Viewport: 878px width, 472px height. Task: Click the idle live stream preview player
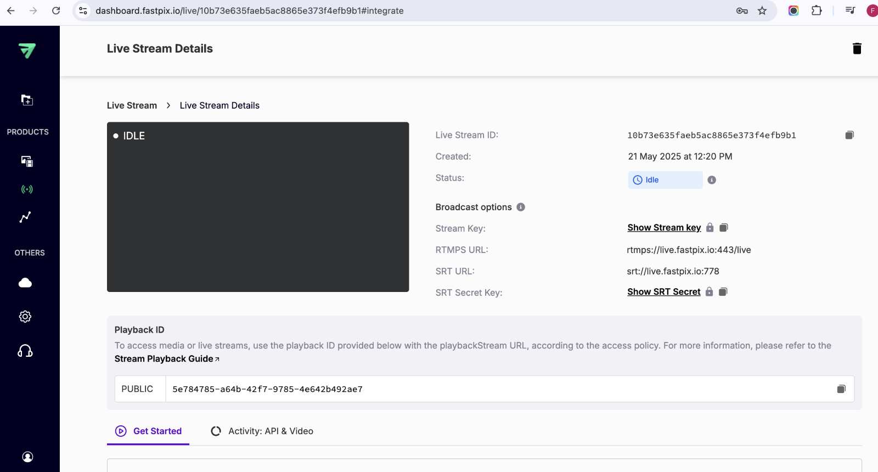pyautogui.click(x=258, y=207)
